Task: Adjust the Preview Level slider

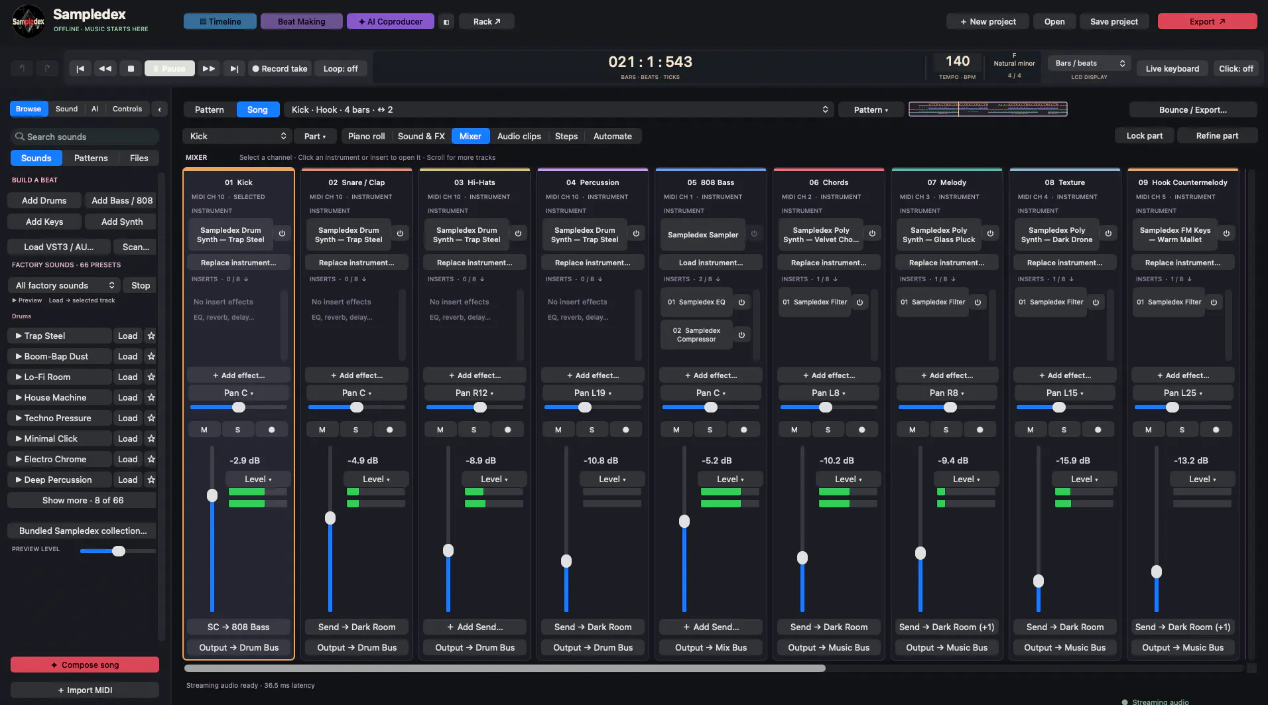Action: point(118,551)
